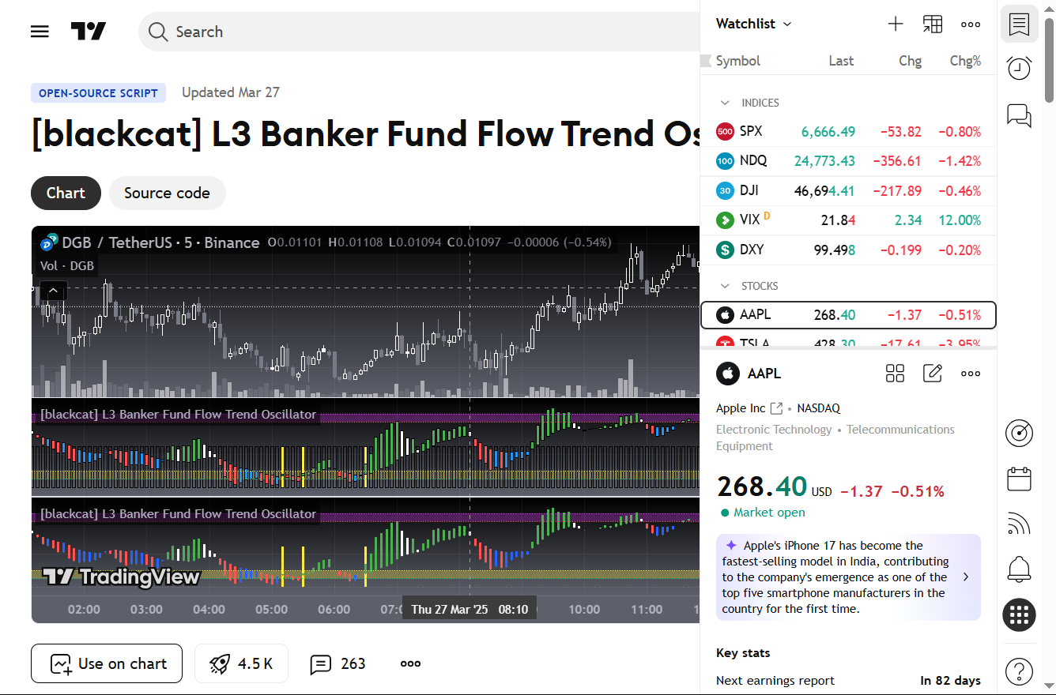
Task: Click DGB coin icon in chart header
Action: click(49, 242)
